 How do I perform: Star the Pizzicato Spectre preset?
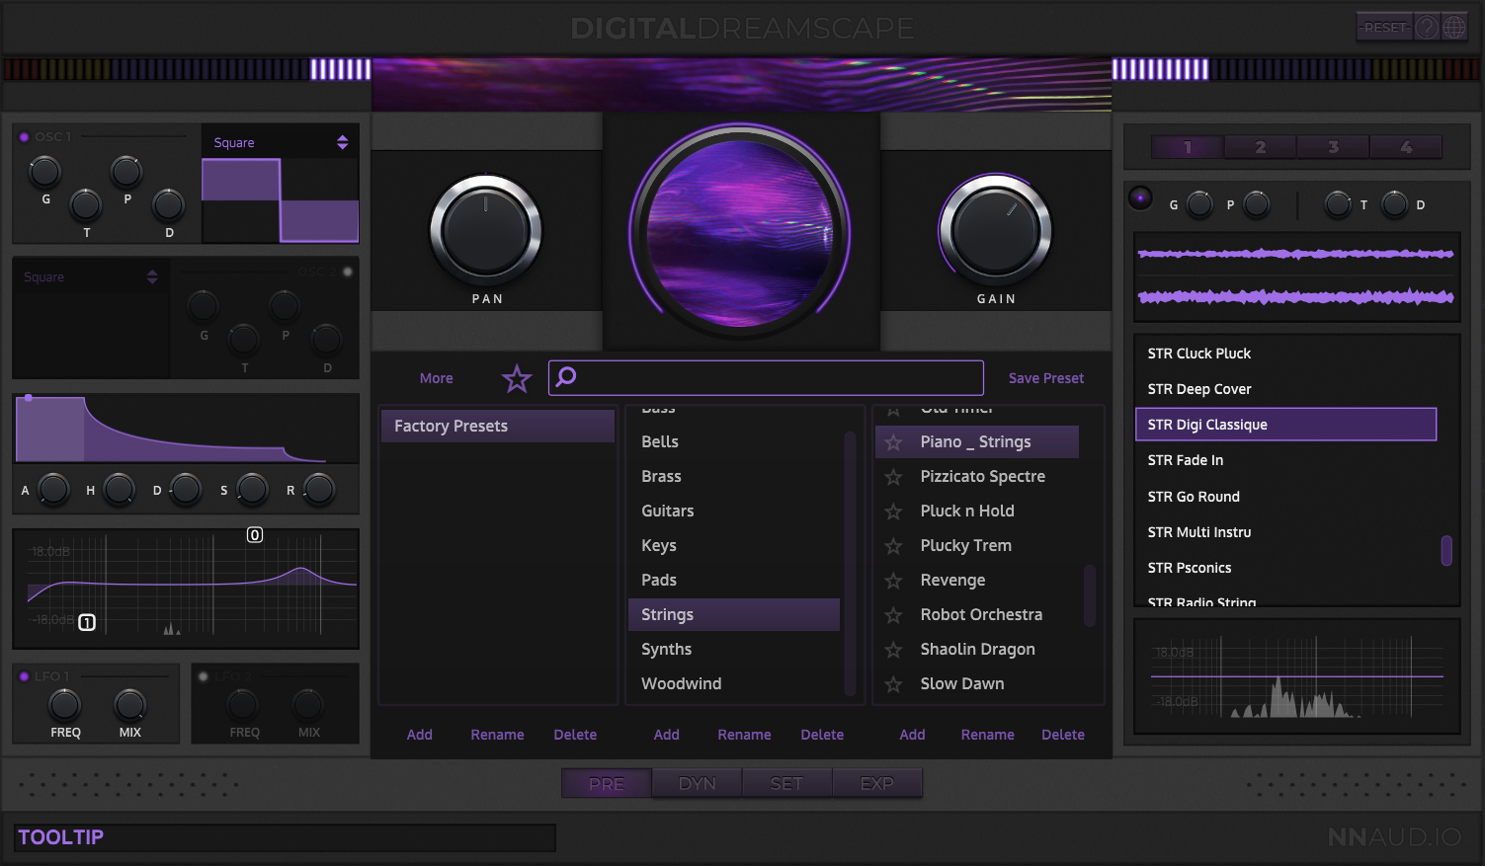(x=893, y=477)
